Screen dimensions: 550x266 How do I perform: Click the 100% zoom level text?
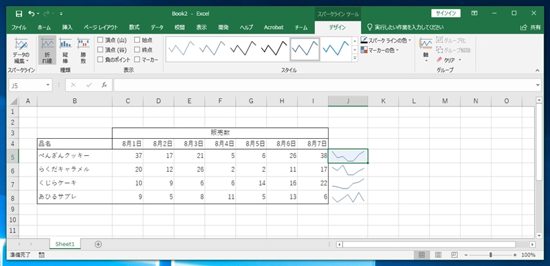click(x=528, y=255)
